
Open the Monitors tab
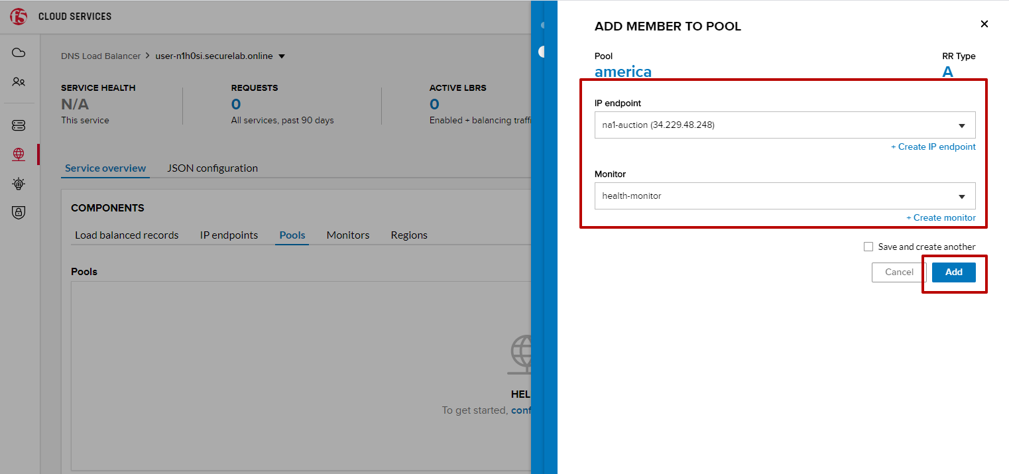tap(348, 235)
